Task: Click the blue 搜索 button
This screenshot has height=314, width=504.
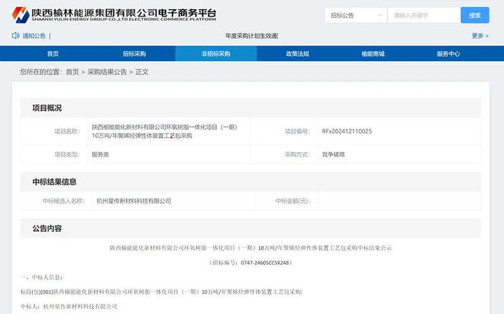Action: [x=475, y=15]
